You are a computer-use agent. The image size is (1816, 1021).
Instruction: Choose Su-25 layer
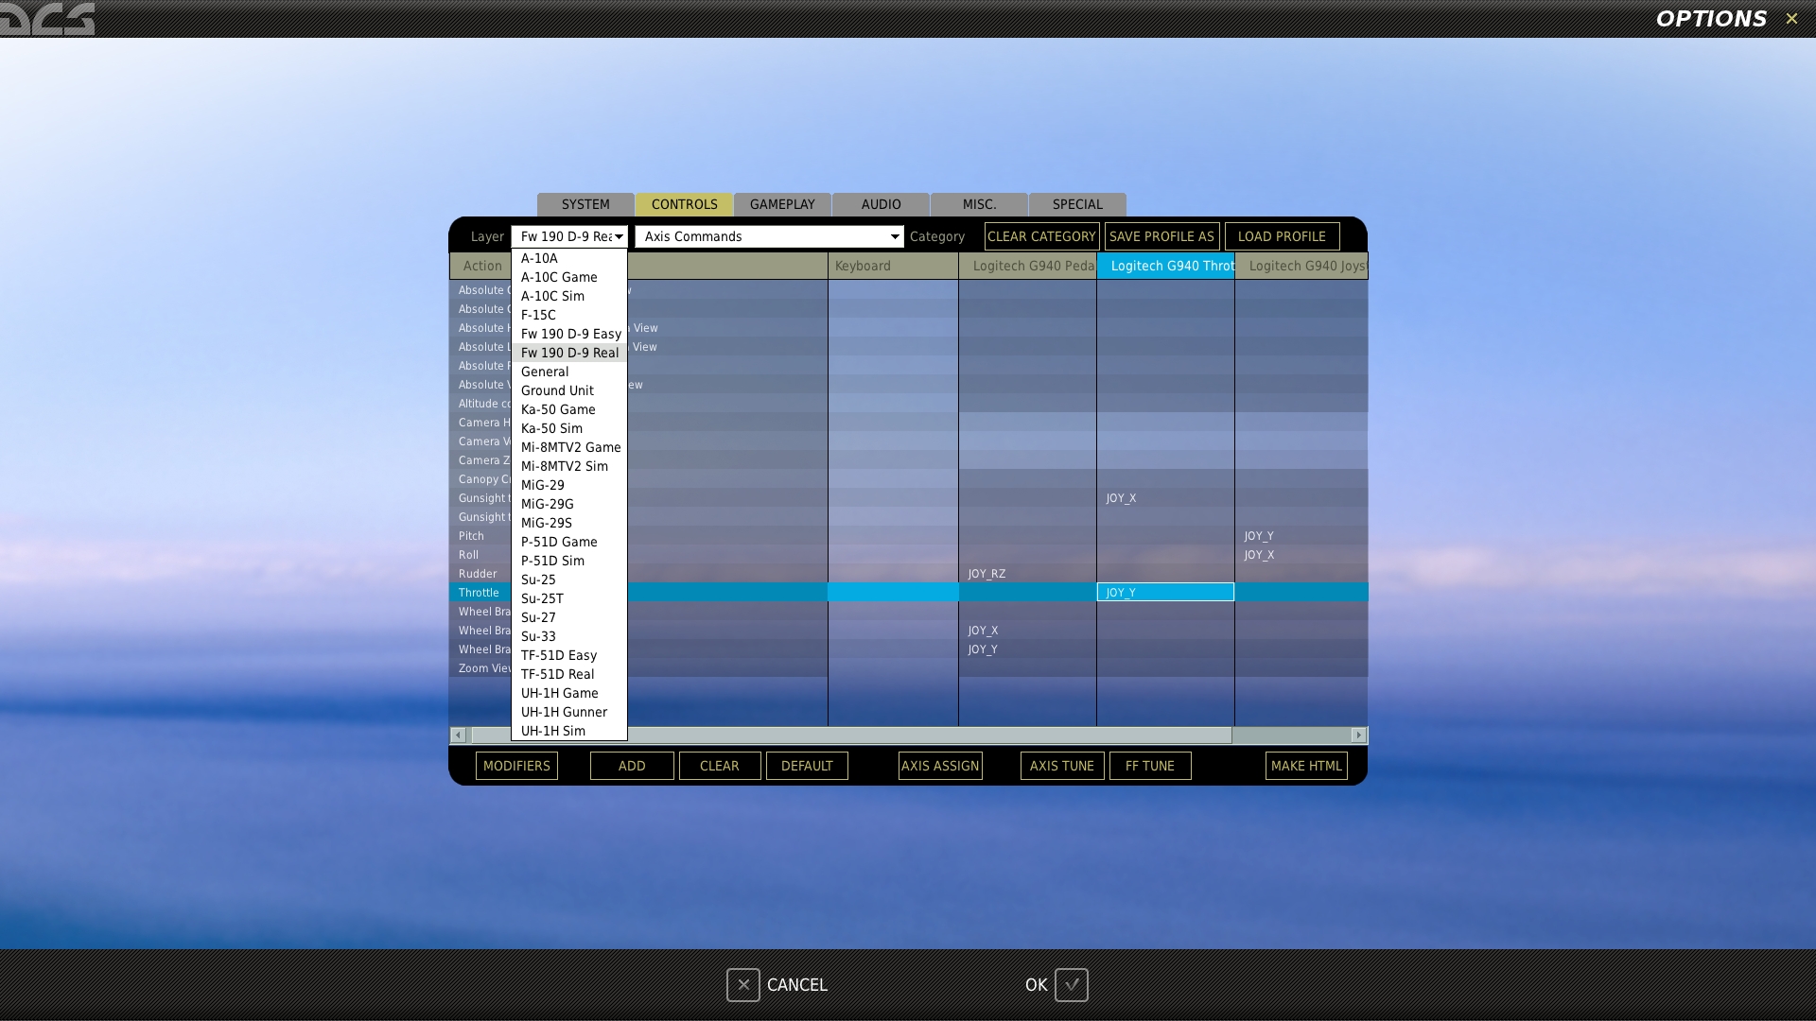pos(569,580)
